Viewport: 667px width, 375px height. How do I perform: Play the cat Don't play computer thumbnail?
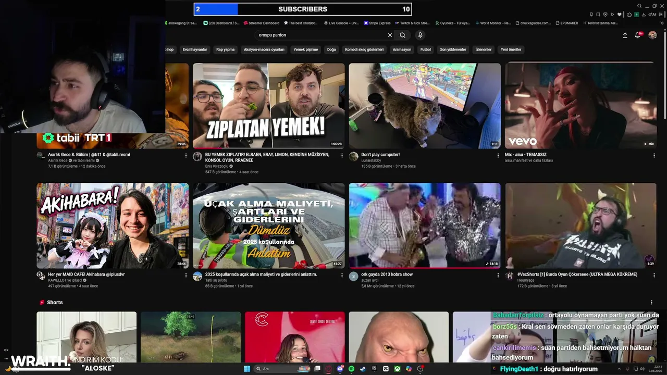pyautogui.click(x=425, y=106)
